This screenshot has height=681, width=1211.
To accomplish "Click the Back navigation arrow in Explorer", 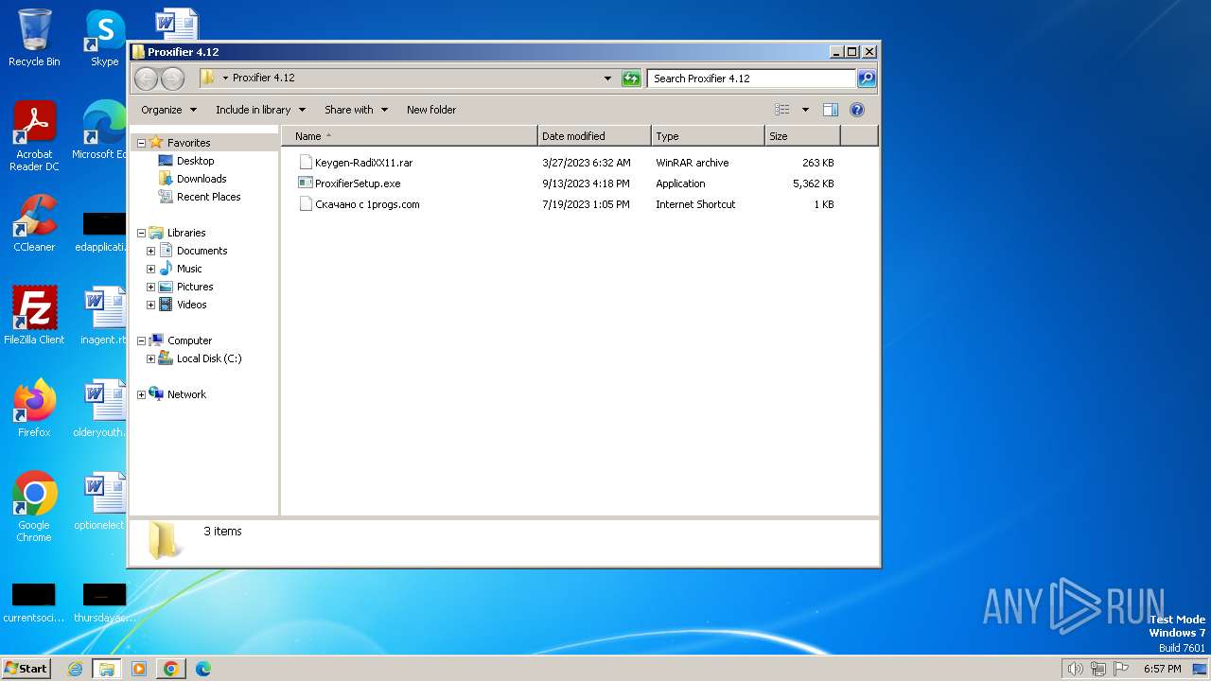I will [146, 79].
